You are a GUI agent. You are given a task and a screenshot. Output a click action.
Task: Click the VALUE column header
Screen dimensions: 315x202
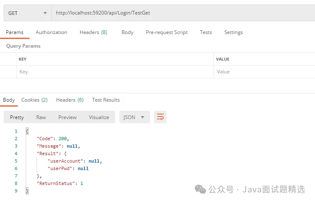click(223, 59)
